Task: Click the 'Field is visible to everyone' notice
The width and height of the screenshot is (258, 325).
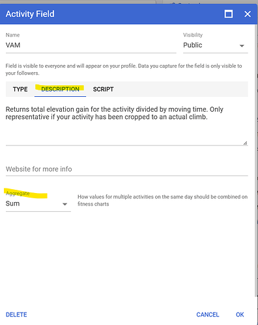Action: [x=124, y=70]
